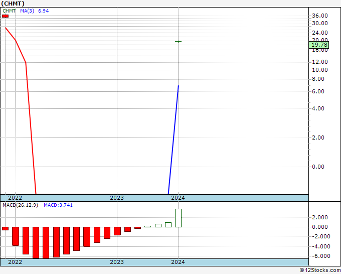The height and width of the screenshot is (274, 341).
Task: Select the 36.00 price axis label
Action: pos(320,16)
